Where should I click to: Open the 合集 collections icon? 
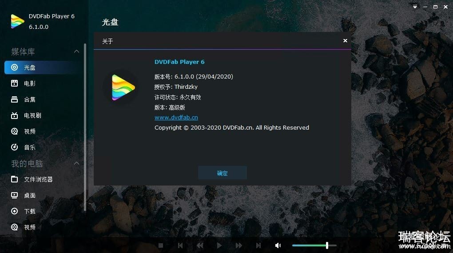(15, 99)
